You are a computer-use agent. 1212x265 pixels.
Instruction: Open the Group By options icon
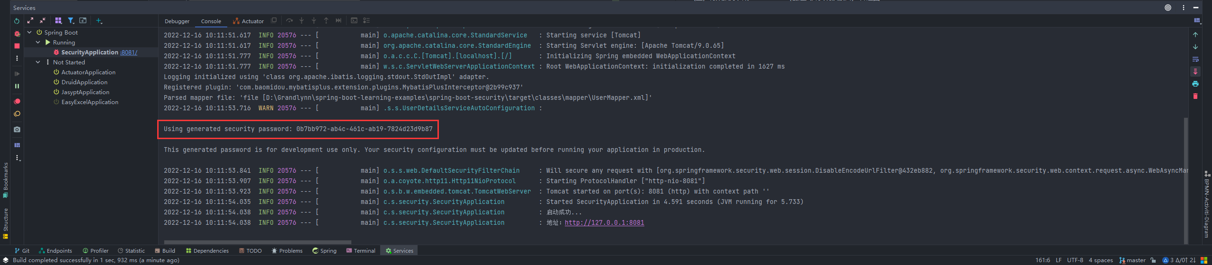58,20
